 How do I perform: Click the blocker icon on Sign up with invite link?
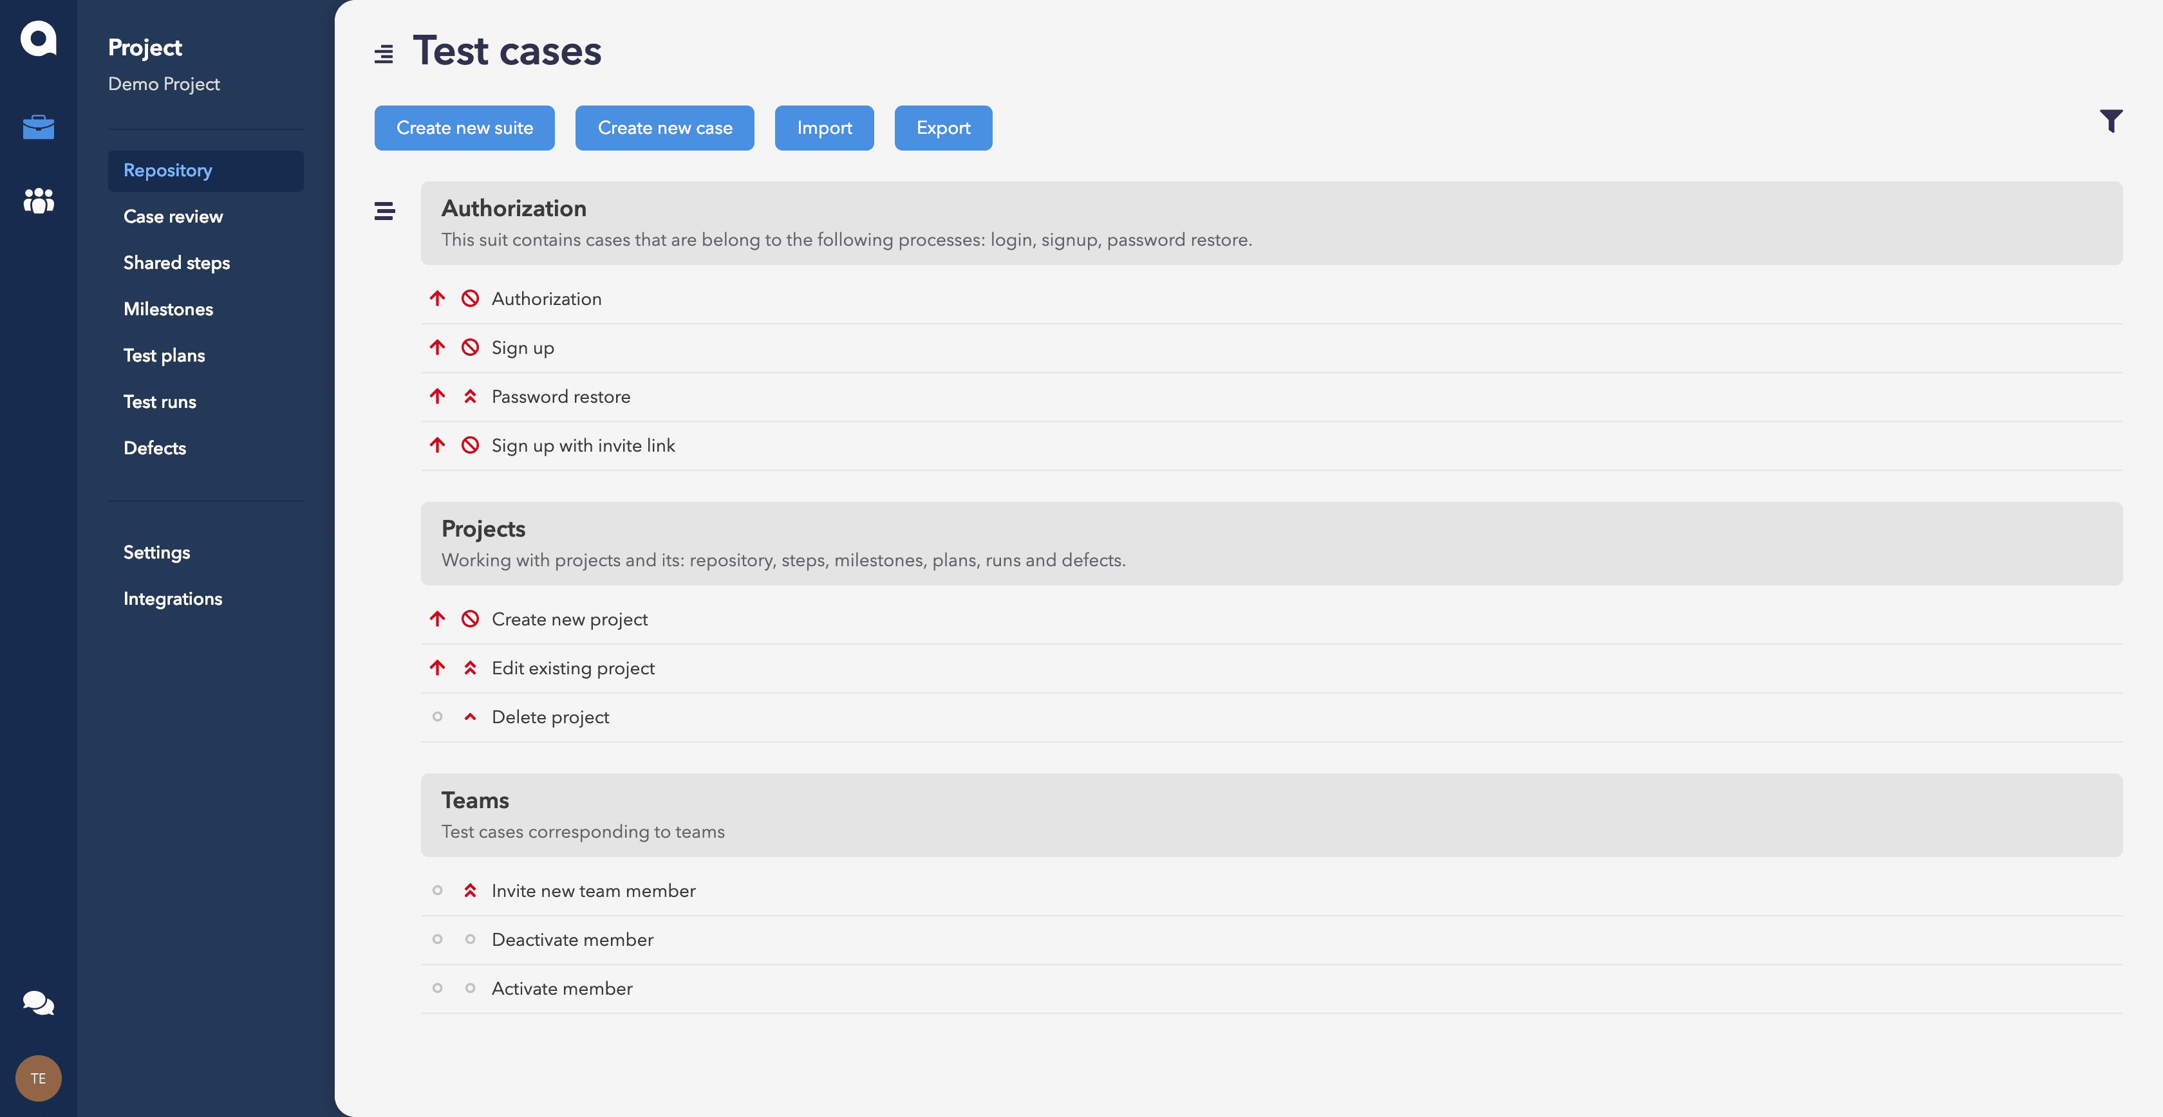[x=470, y=445]
